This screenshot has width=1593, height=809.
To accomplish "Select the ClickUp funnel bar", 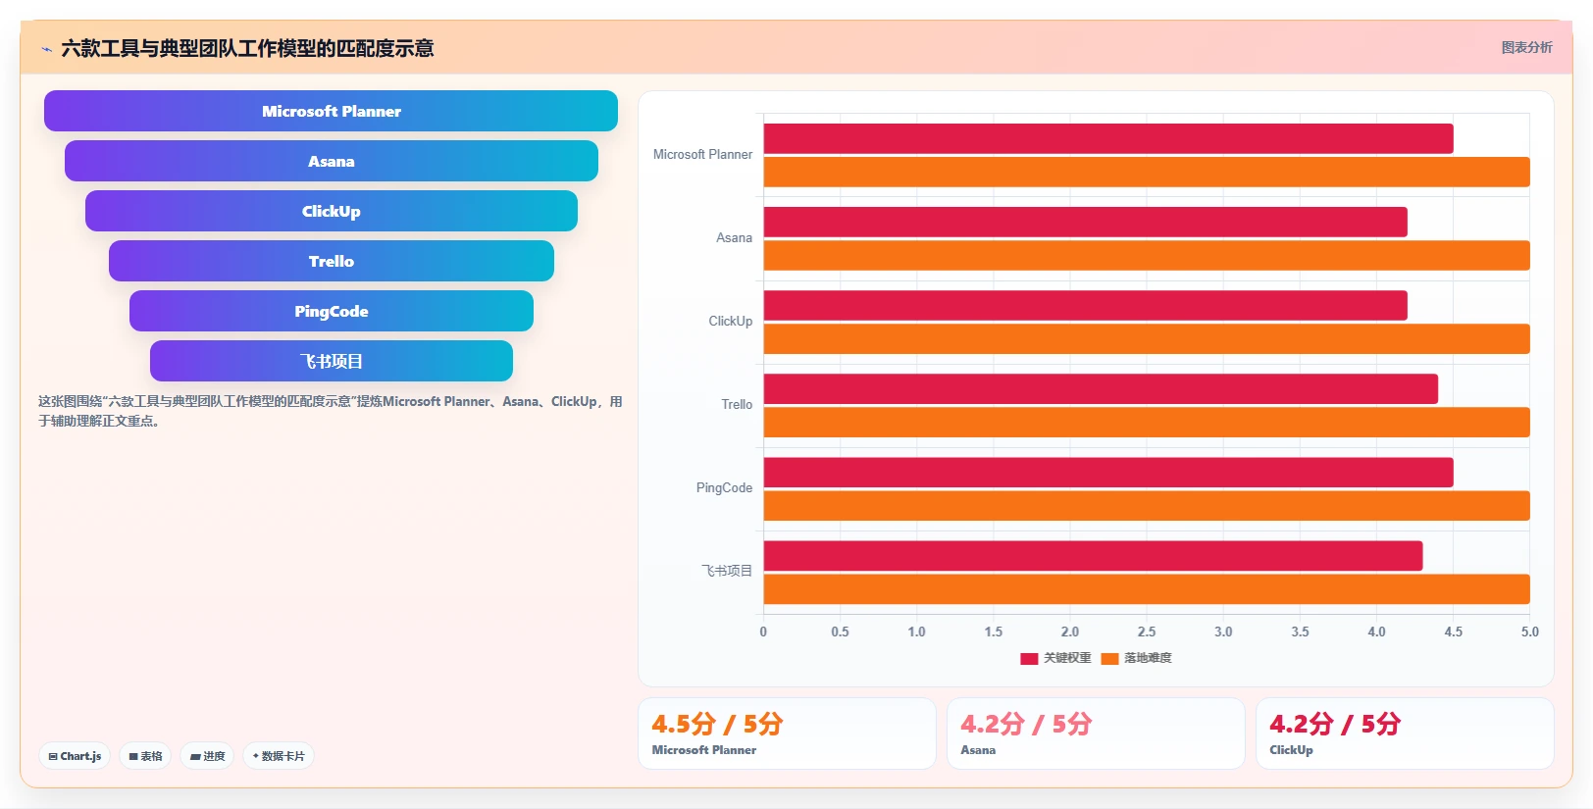I will pos(331,211).
